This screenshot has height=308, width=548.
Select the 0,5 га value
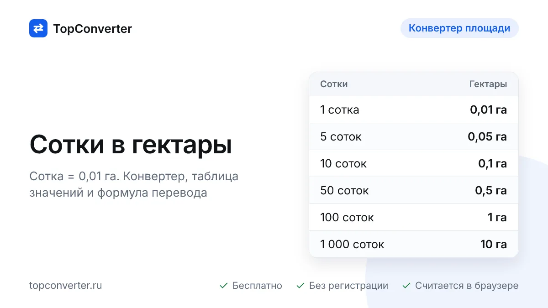(491, 191)
